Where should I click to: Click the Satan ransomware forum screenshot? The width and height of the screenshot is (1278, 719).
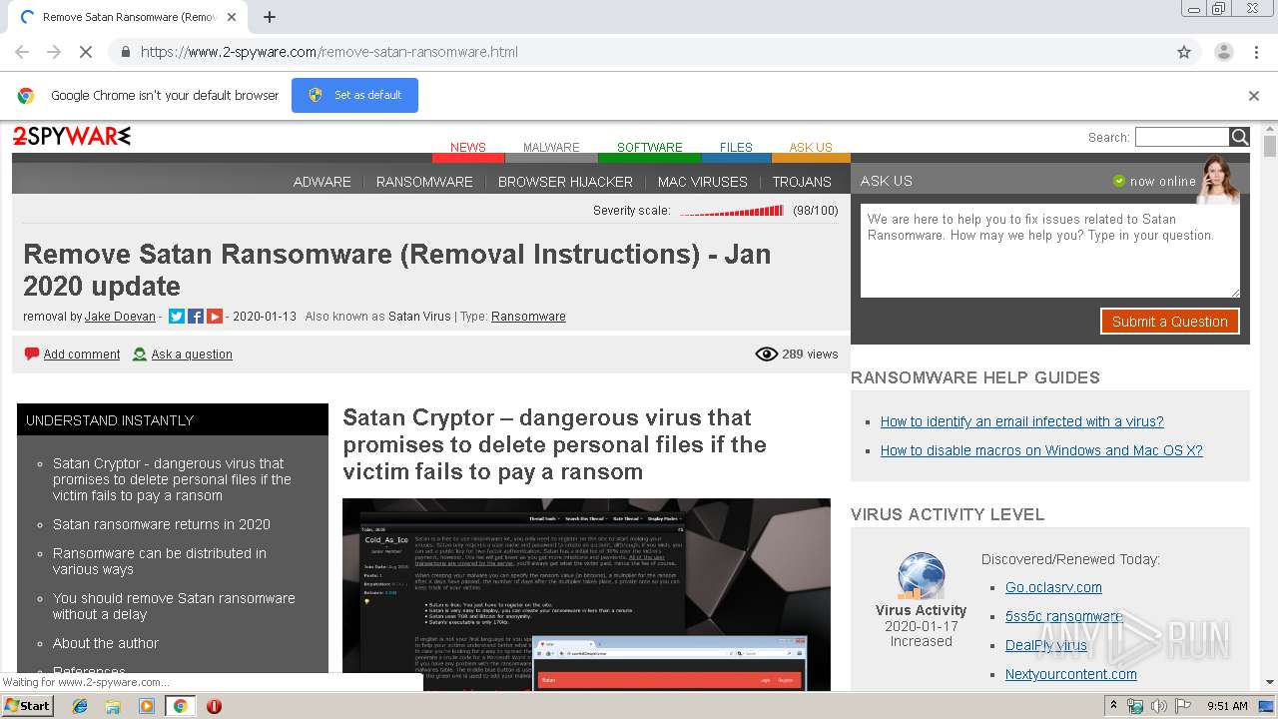coord(586,595)
